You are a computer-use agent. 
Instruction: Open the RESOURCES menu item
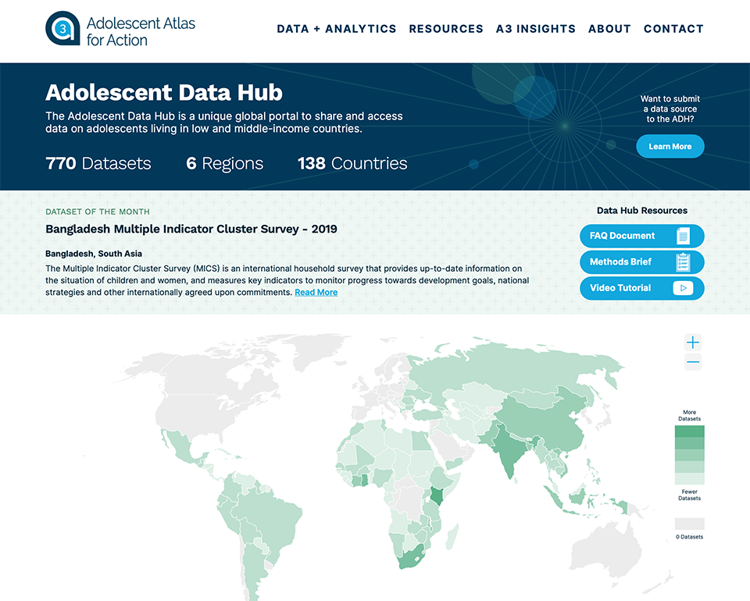pyautogui.click(x=446, y=29)
